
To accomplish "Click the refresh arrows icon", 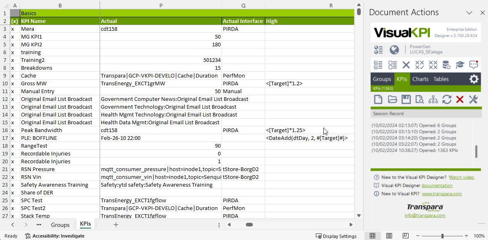I will (446, 99).
